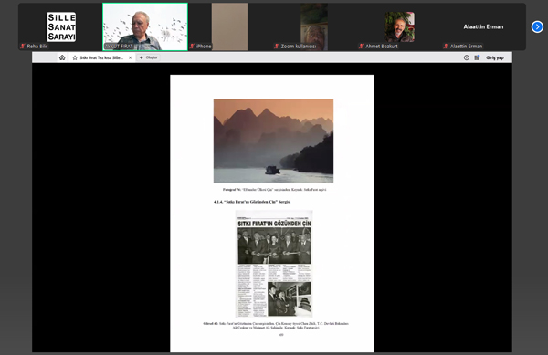Click the muted mic icon by Alaattin Erman
This screenshot has height=355, width=548.
coord(446,46)
